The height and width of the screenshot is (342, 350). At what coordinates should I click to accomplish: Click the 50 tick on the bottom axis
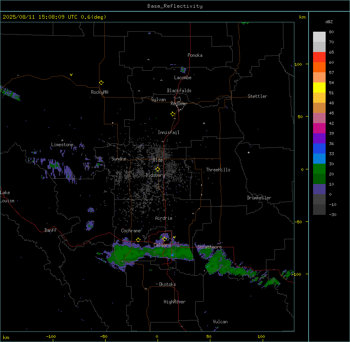point(209,336)
